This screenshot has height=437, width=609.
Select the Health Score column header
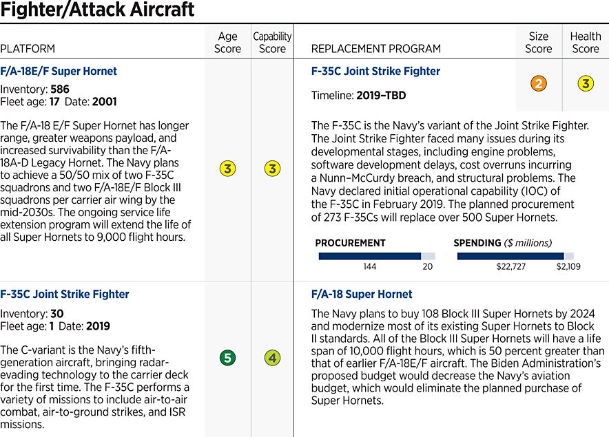[x=585, y=43]
